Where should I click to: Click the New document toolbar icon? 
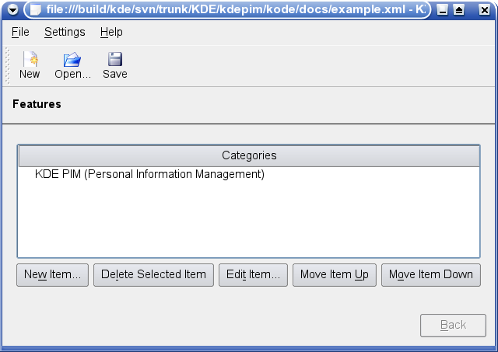click(30, 59)
